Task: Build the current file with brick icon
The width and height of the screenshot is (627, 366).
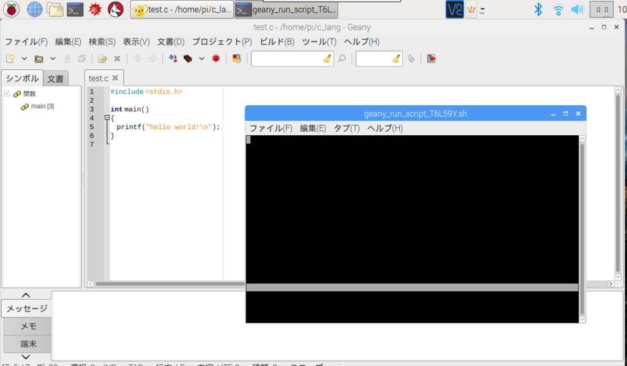Action: [187, 59]
